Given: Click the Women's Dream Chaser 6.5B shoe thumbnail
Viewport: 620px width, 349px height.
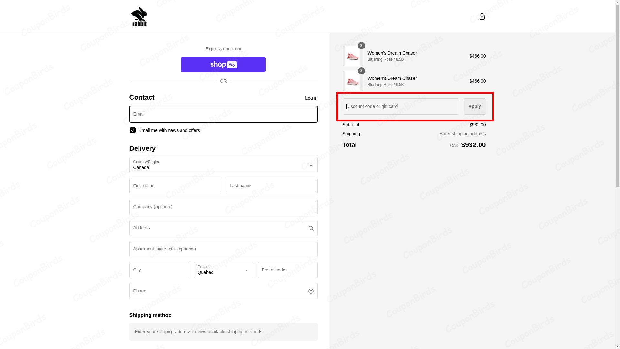Looking at the screenshot, I should pyautogui.click(x=353, y=81).
